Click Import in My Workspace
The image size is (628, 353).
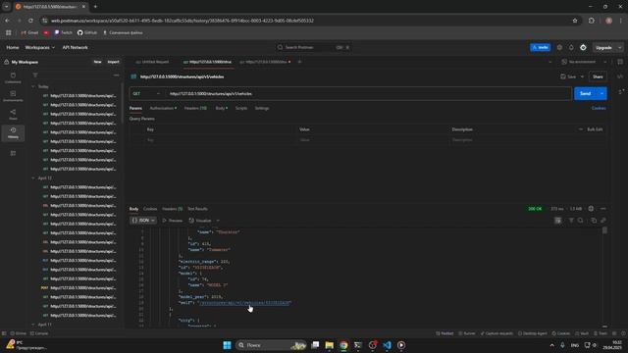coord(114,62)
